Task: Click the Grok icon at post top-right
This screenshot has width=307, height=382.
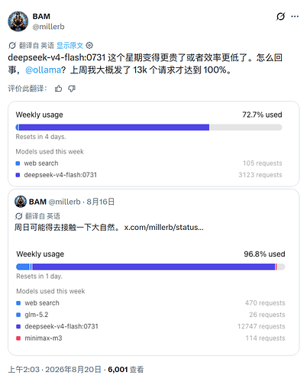Action: [280, 17]
